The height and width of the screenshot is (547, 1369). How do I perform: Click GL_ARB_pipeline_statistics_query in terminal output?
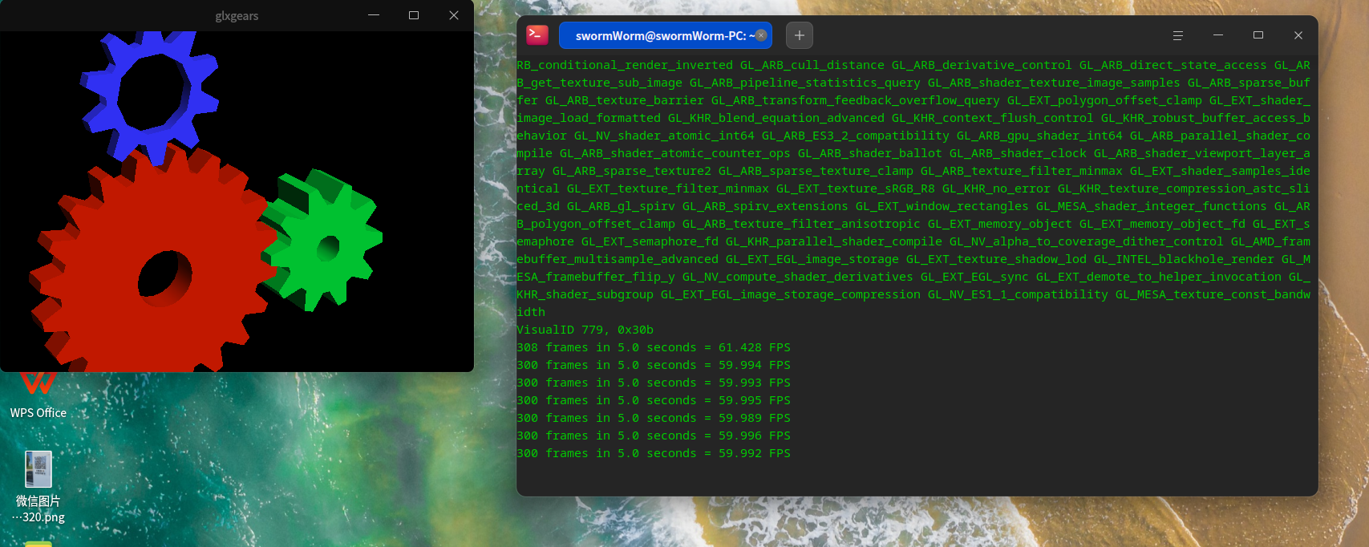(805, 83)
